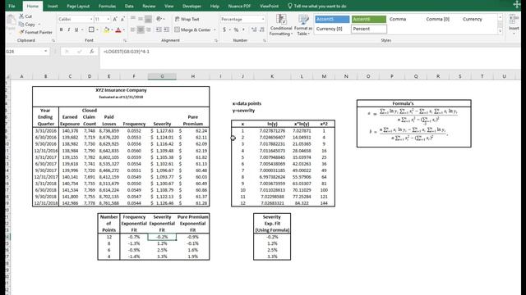Select column G header
This screenshot has height=295, width=526.
[x=162, y=76]
